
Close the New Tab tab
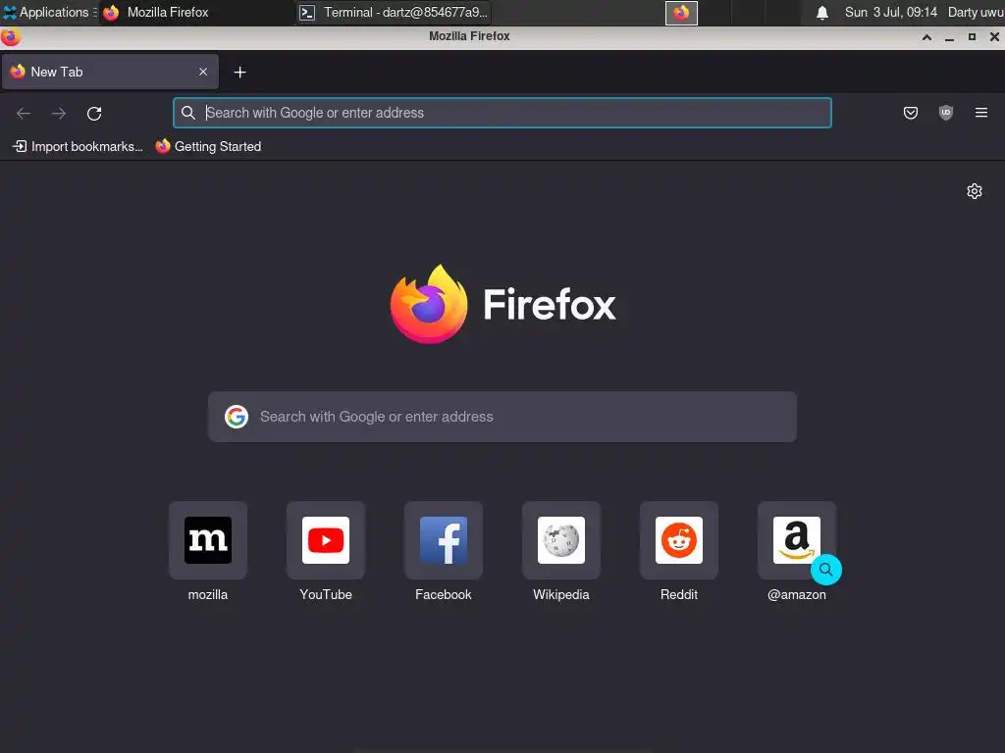202,72
